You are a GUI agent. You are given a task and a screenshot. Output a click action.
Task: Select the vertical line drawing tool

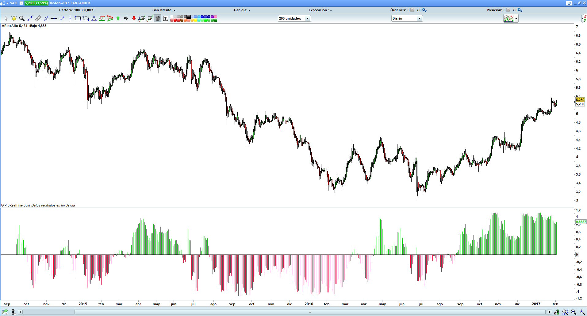70,19
